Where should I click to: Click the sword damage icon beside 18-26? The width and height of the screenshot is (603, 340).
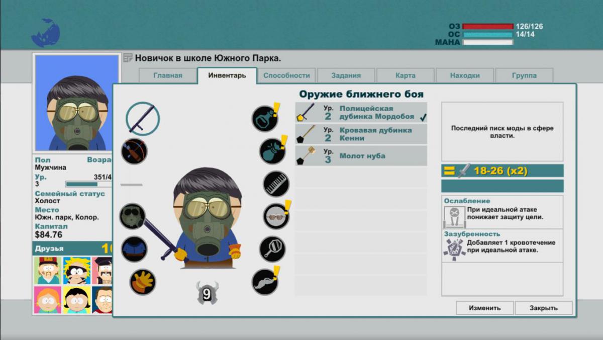click(x=463, y=171)
